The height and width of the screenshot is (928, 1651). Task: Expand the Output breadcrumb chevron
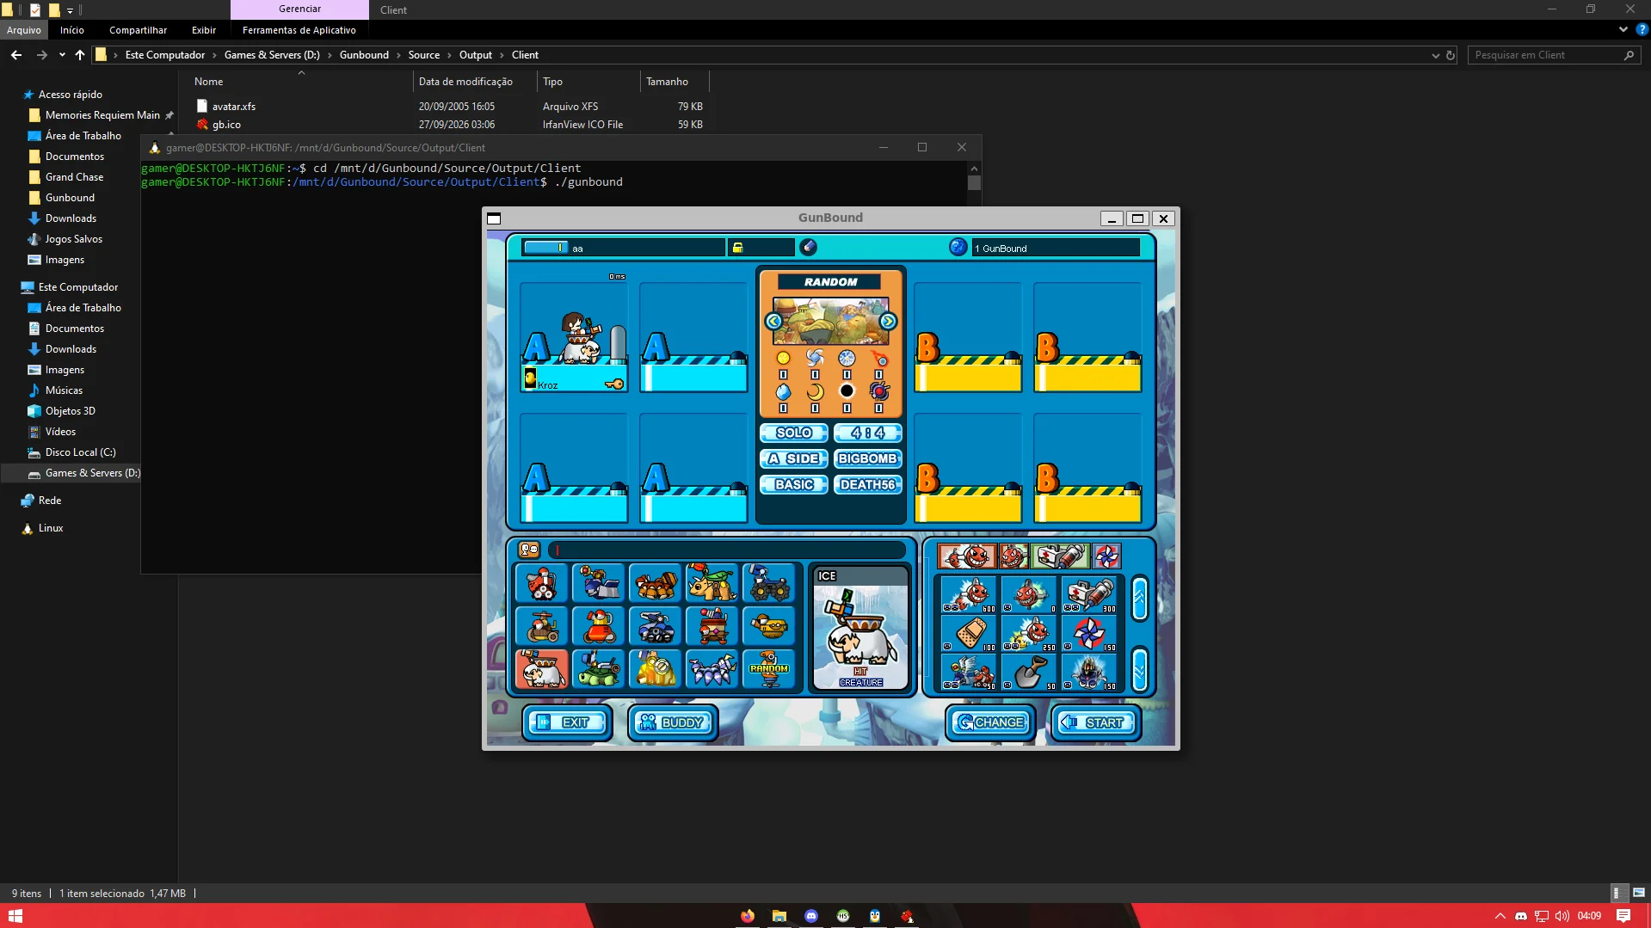tap(502, 55)
